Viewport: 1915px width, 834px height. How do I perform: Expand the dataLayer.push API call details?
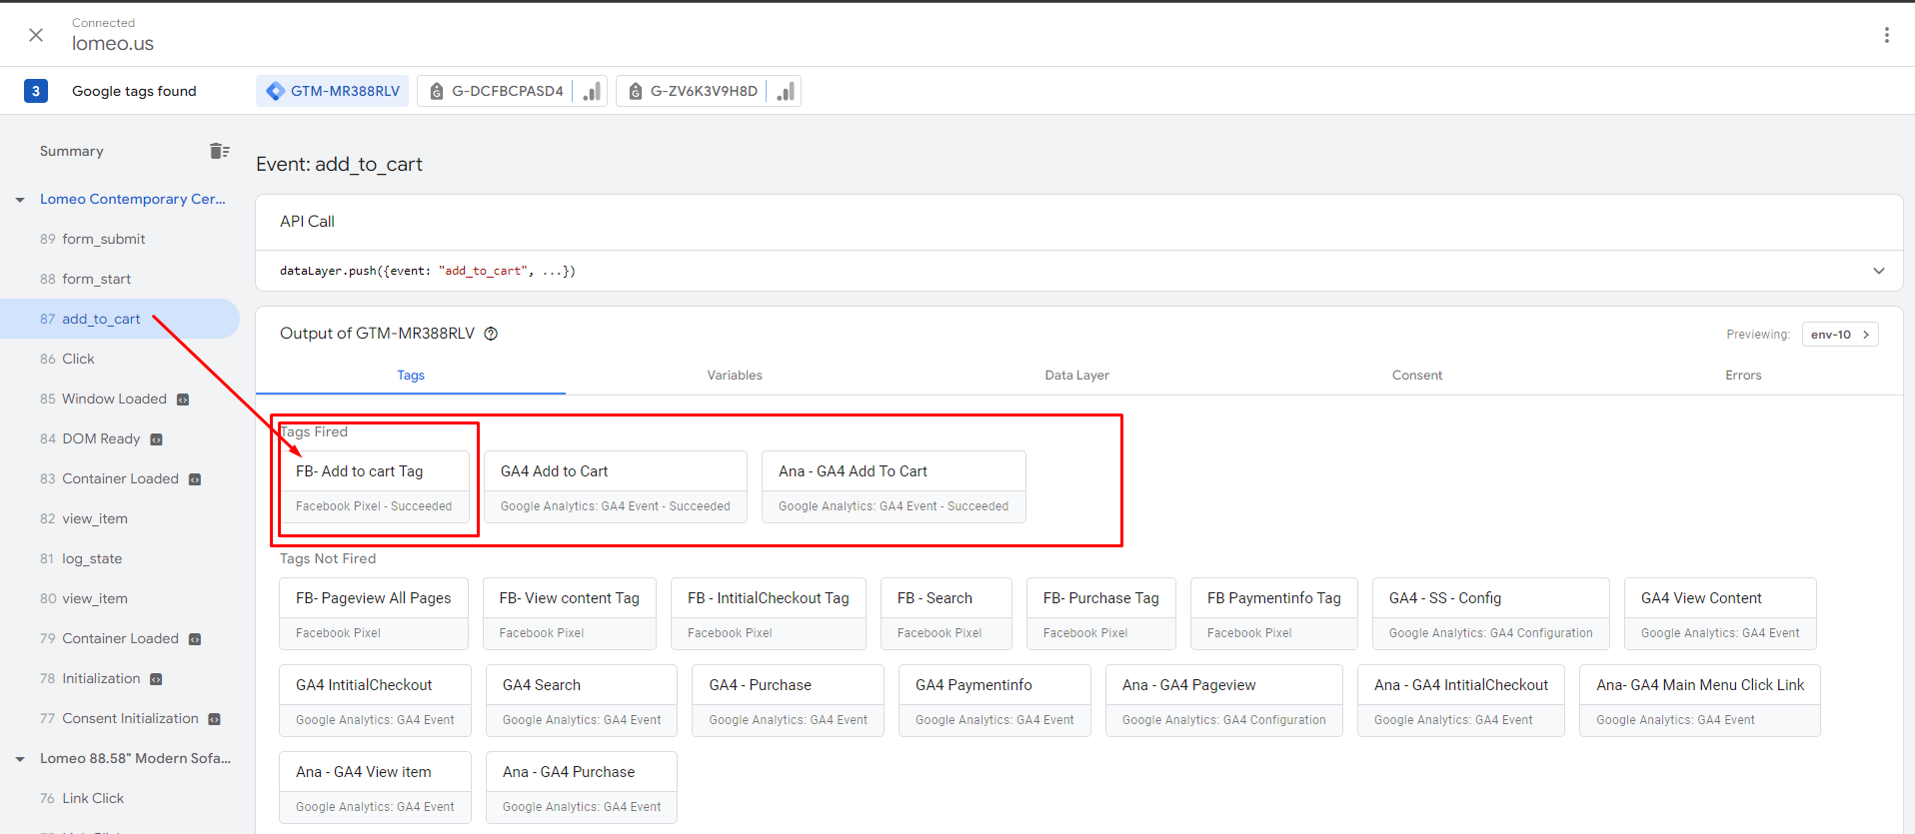(x=1878, y=271)
